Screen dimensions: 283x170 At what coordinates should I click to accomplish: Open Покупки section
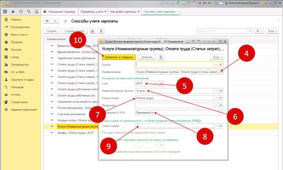[x=16, y=50]
